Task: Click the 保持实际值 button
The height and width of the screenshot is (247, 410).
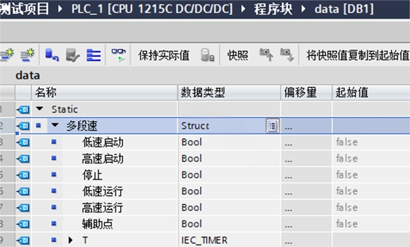Action: [x=163, y=55]
